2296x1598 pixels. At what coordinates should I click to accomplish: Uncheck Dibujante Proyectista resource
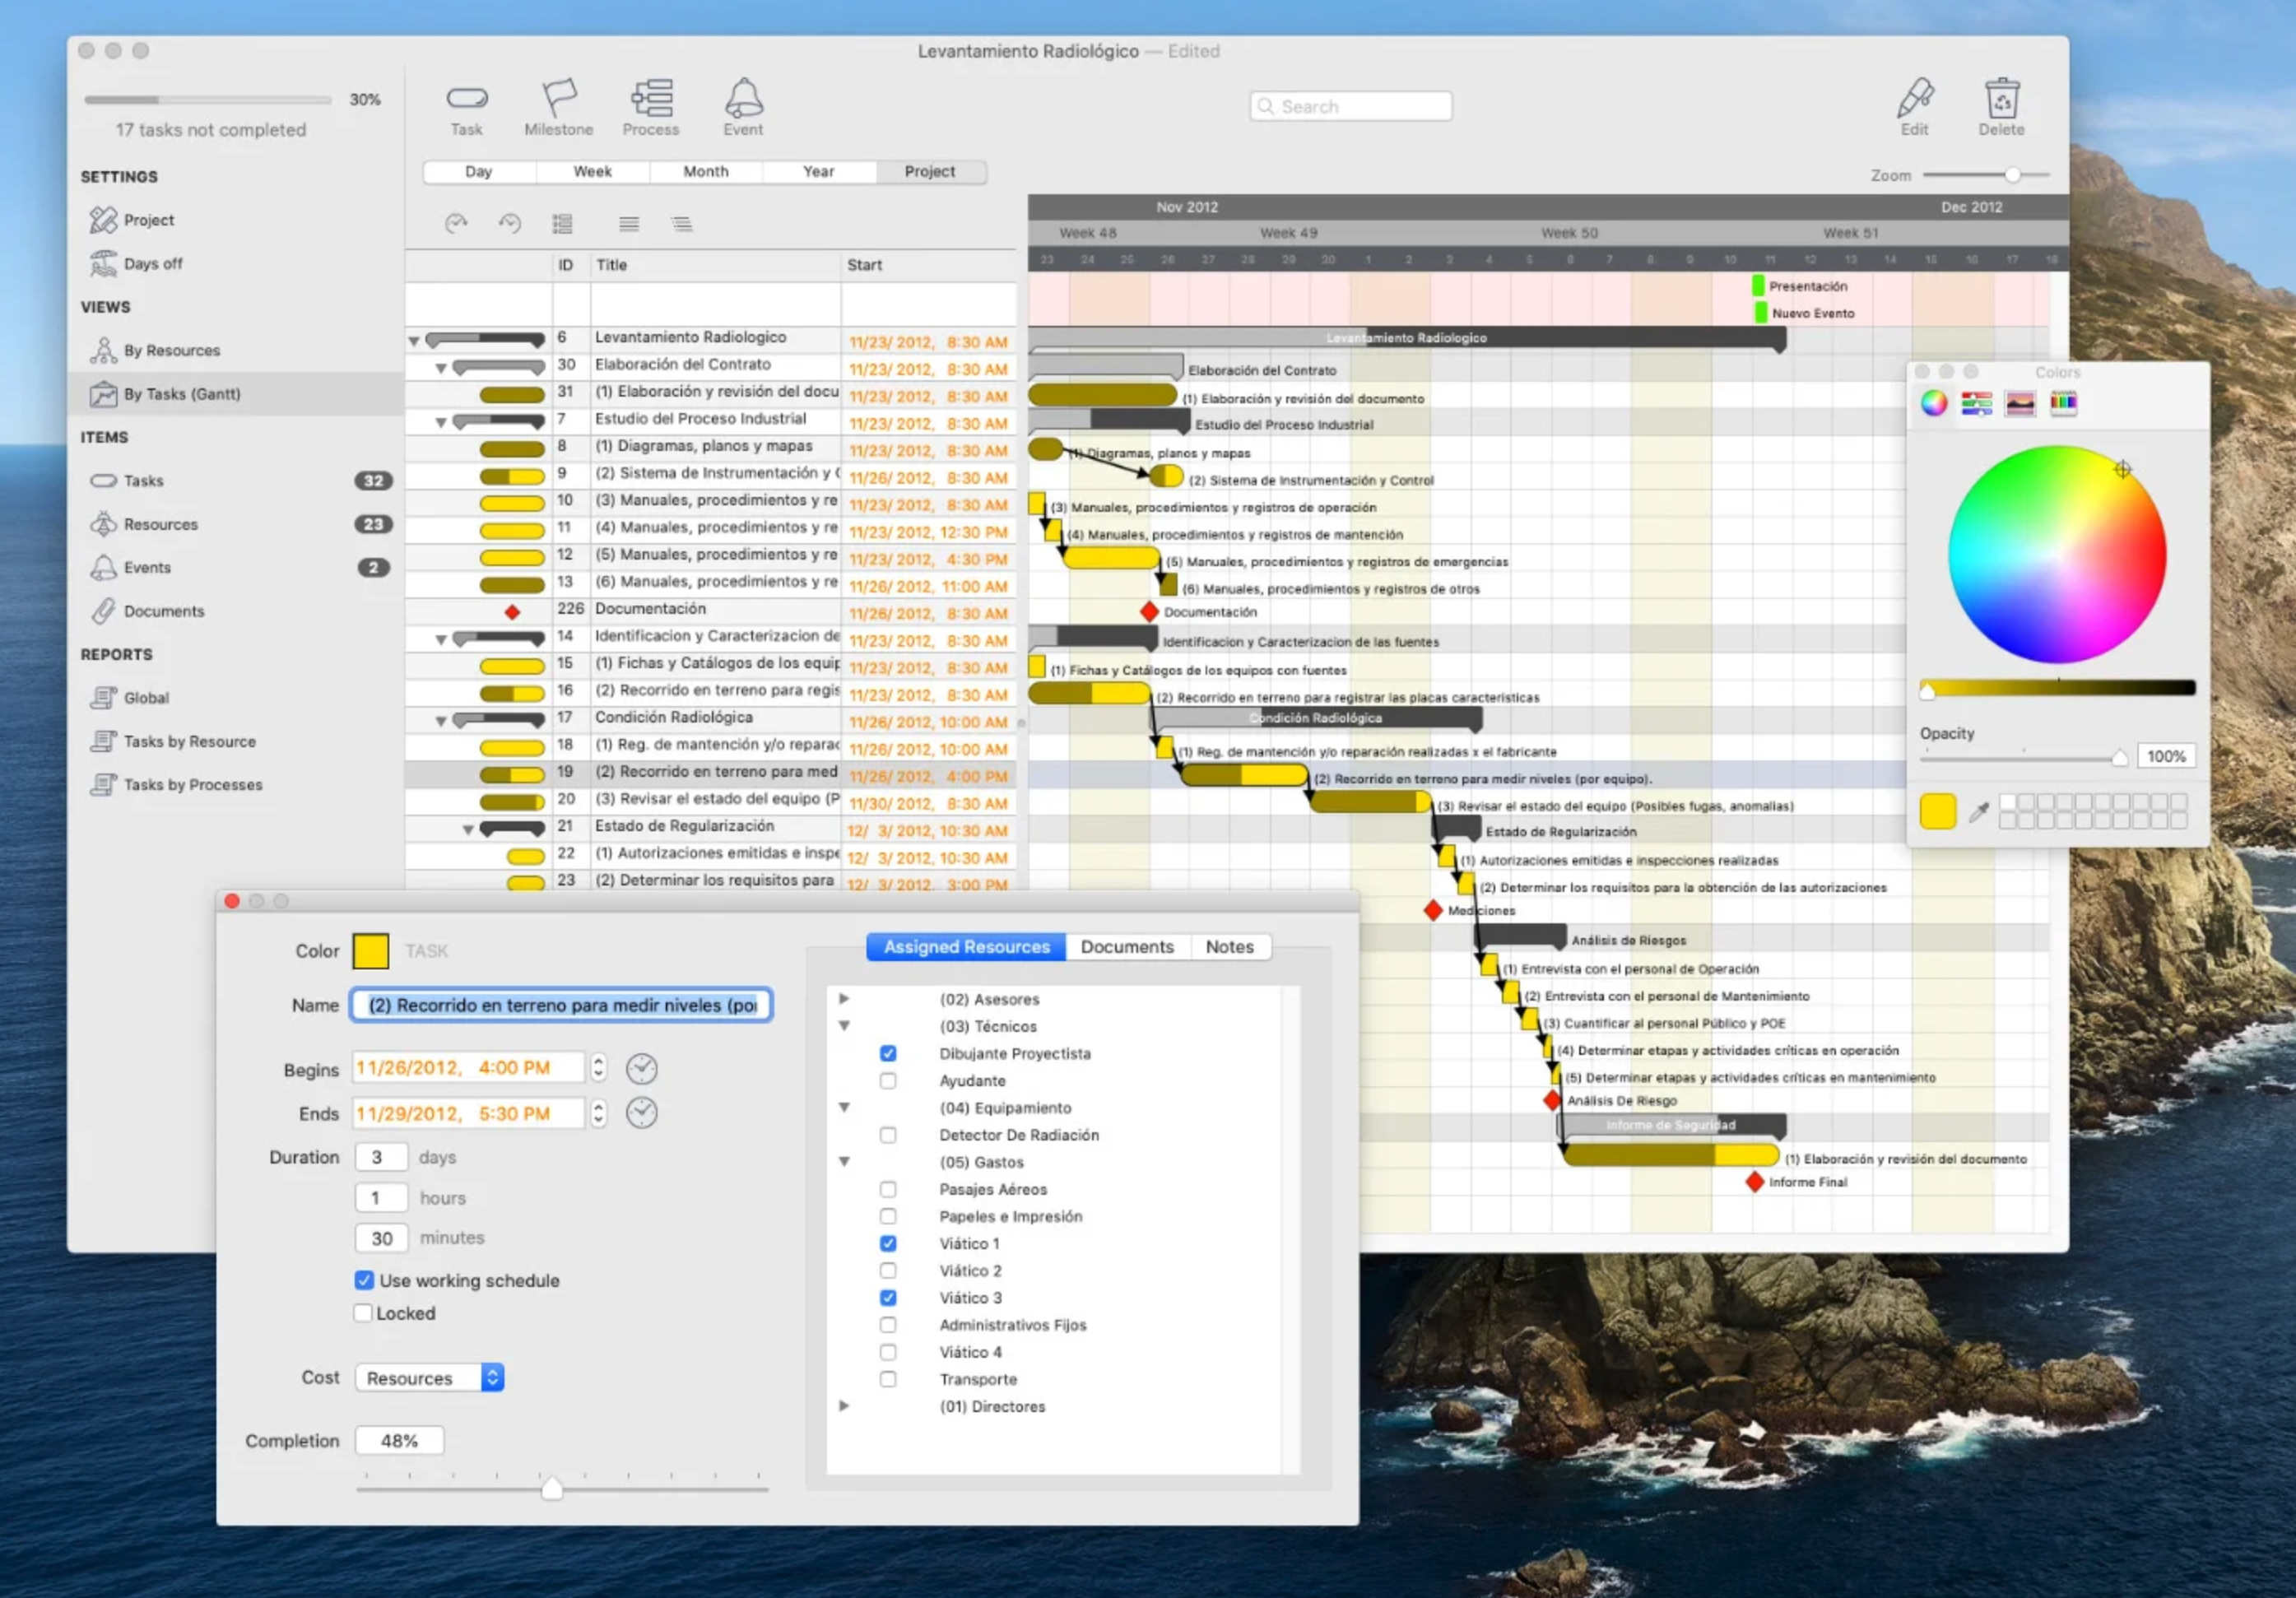pyautogui.click(x=888, y=1054)
